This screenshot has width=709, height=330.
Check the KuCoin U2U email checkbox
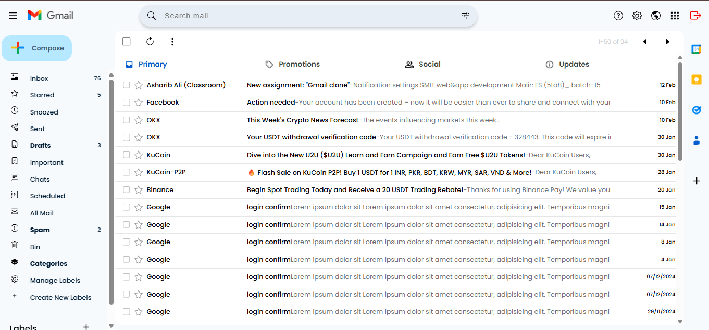(126, 155)
